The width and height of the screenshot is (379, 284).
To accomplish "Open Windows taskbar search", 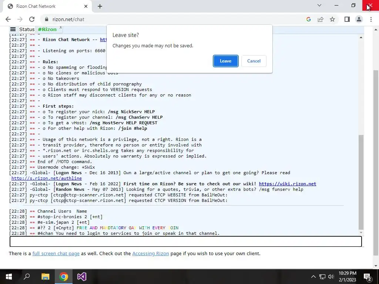I will tap(27, 277).
